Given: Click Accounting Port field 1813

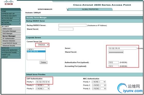Looking at the screenshot, I should 114,66.
